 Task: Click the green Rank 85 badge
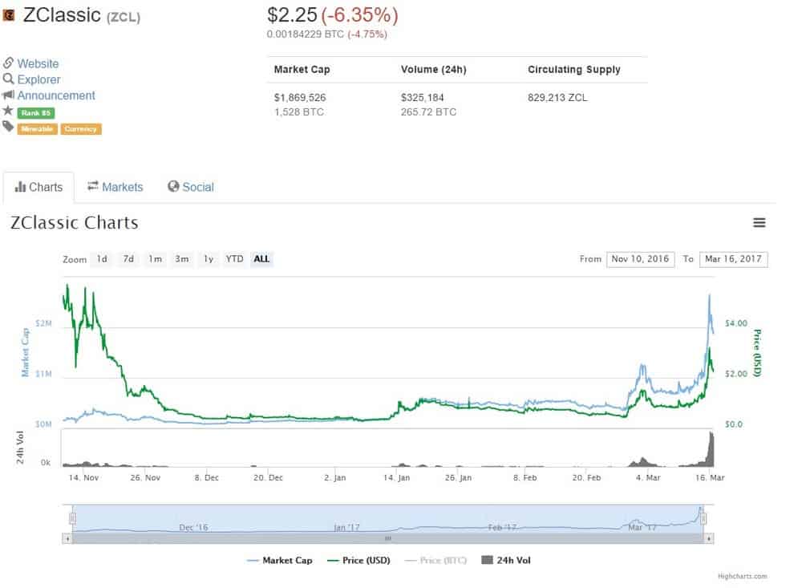click(36, 112)
